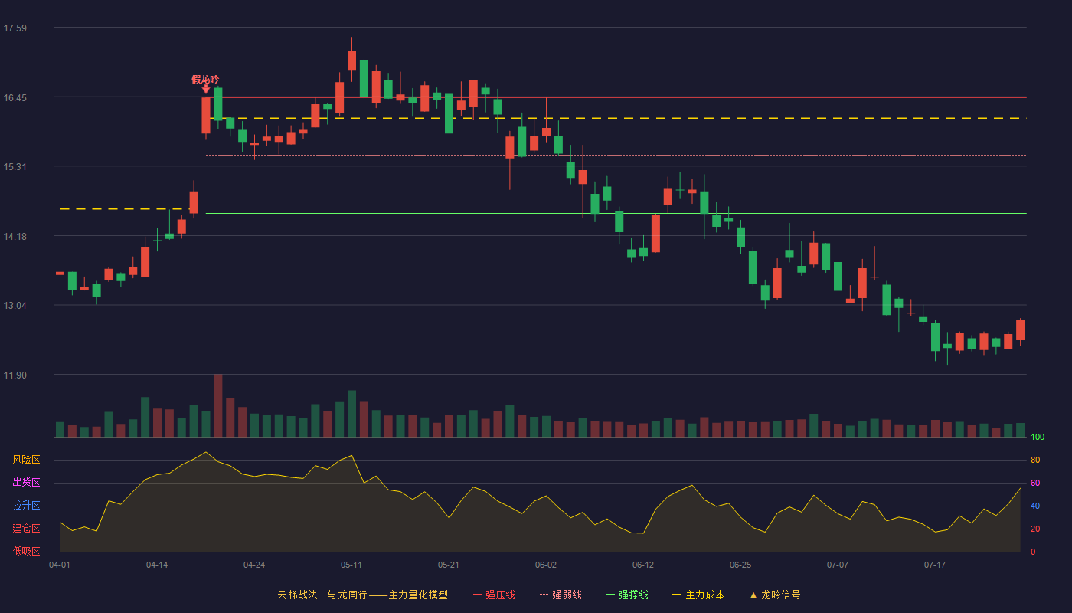Click the 出货区 zone label
This screenshot has height=613, width=1072.
point(26,483)
